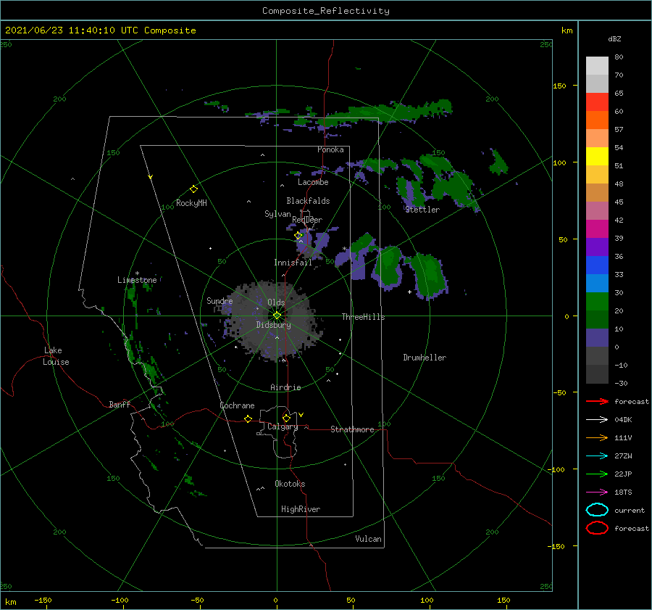Click the yellow diamond marker below Cochrane
This screenshot has height=610, width=652.
(x=248, y=419)
